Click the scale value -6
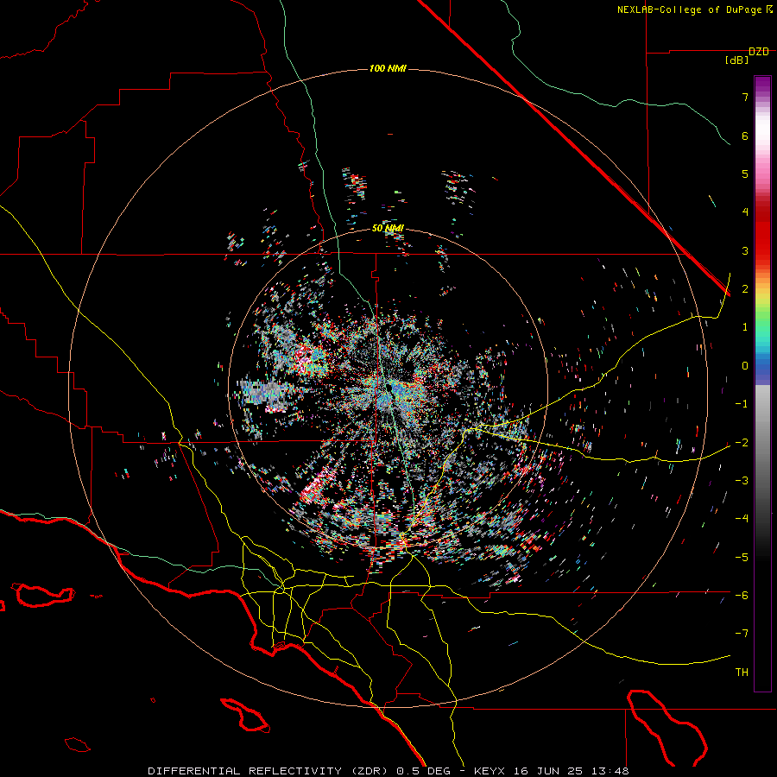The width and height of the screenshot is (777, 777). tap(742, 596)
